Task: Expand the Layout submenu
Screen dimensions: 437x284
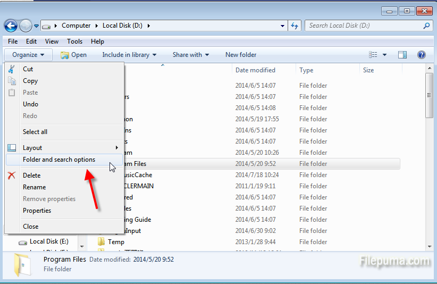Action: [64, 148]
